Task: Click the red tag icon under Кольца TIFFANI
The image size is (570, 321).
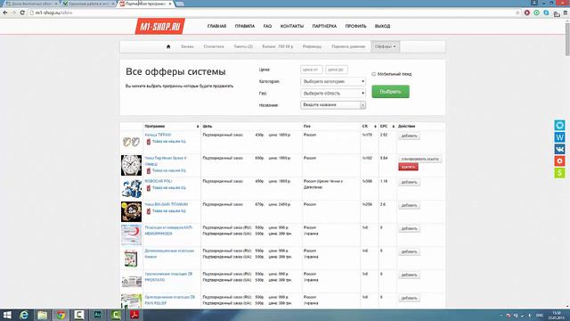Action: click(149, 142)
